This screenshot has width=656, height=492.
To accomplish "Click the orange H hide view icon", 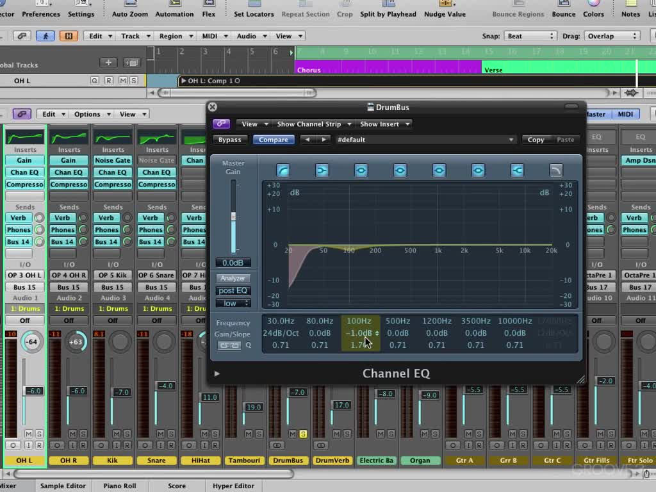I will [x=68, y=36].
